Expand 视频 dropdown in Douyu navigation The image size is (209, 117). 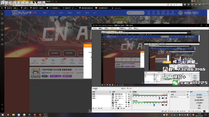[x=70, y=13]
